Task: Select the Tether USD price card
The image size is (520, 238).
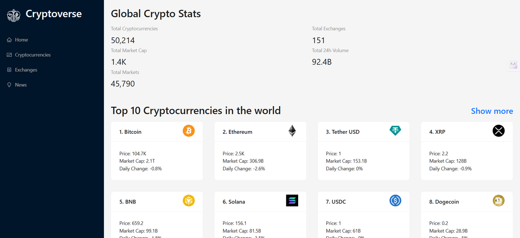Action: click(x=364, y=161)
